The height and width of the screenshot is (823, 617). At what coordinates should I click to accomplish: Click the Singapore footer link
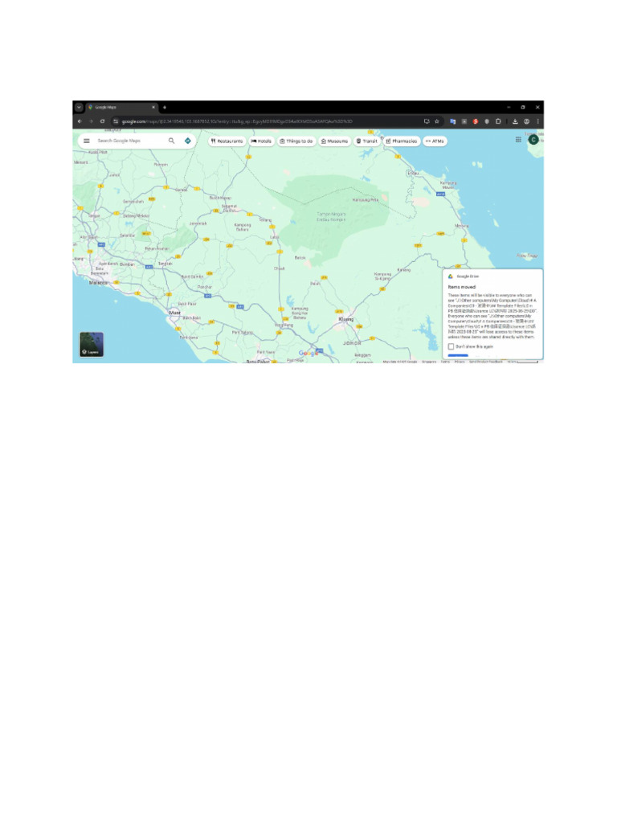click(429, 362)
